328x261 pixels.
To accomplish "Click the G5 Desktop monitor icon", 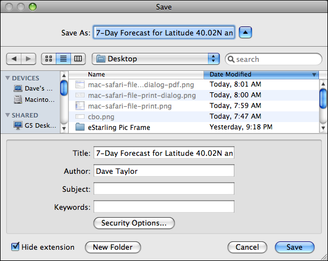I will pyautogui.click(x=18, y=125).
